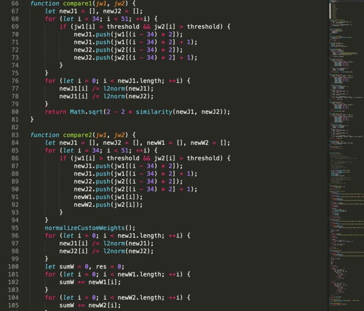Click the 'if' keyword on line 86
Image resolution: width=364 pixels, height=311 pixels.
[x=63, y=158]
